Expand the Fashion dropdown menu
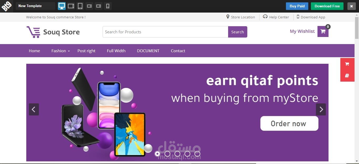The height and width of the screenshot is (164, 359). tap(60, 51)
